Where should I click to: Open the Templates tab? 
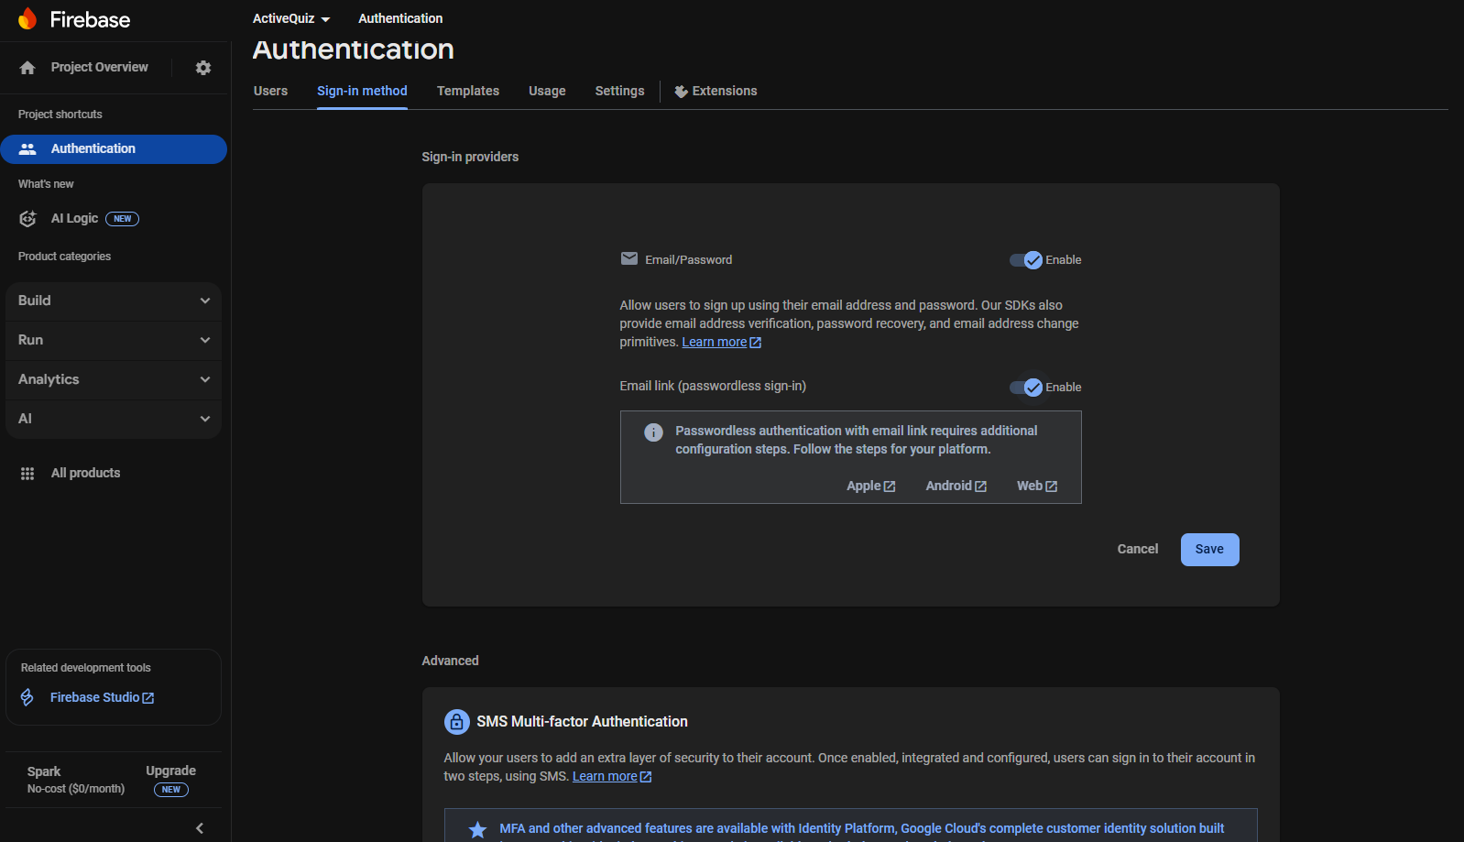tap(468, 91)
